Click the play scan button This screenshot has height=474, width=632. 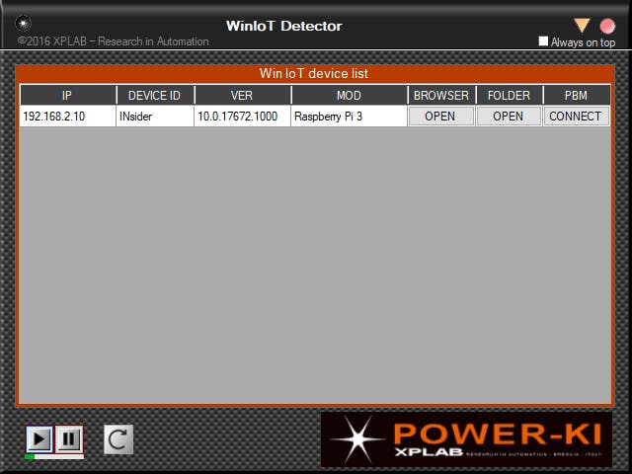pos(39,438)
